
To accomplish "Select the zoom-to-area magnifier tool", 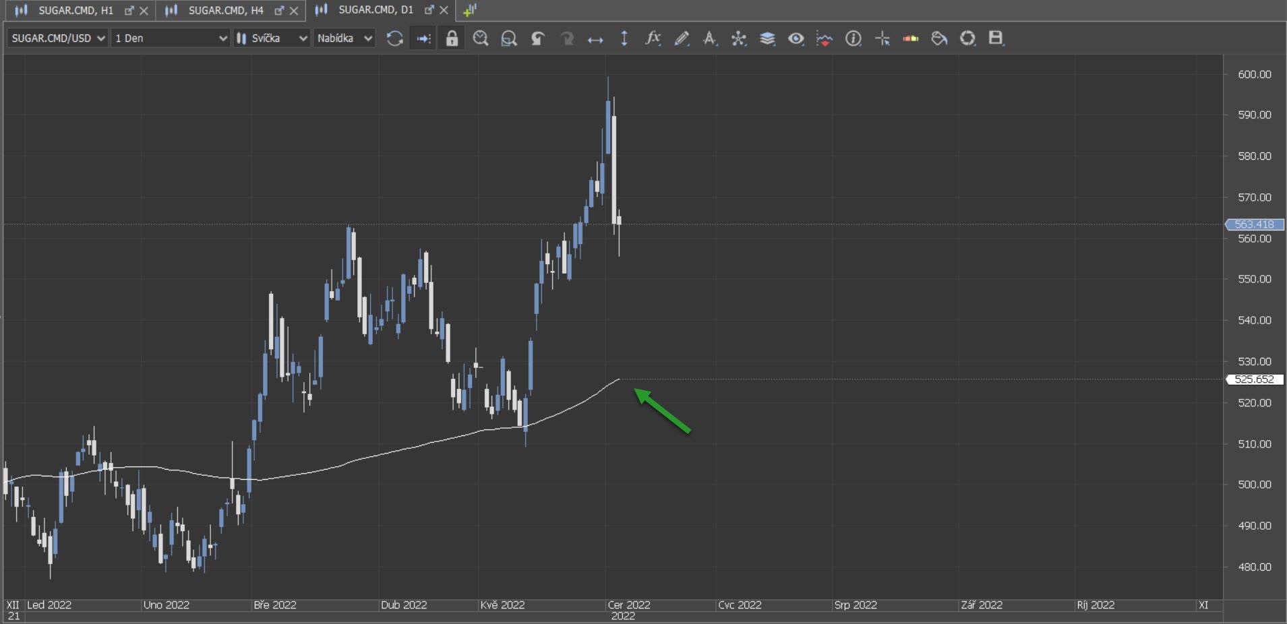I will [509, 38].
